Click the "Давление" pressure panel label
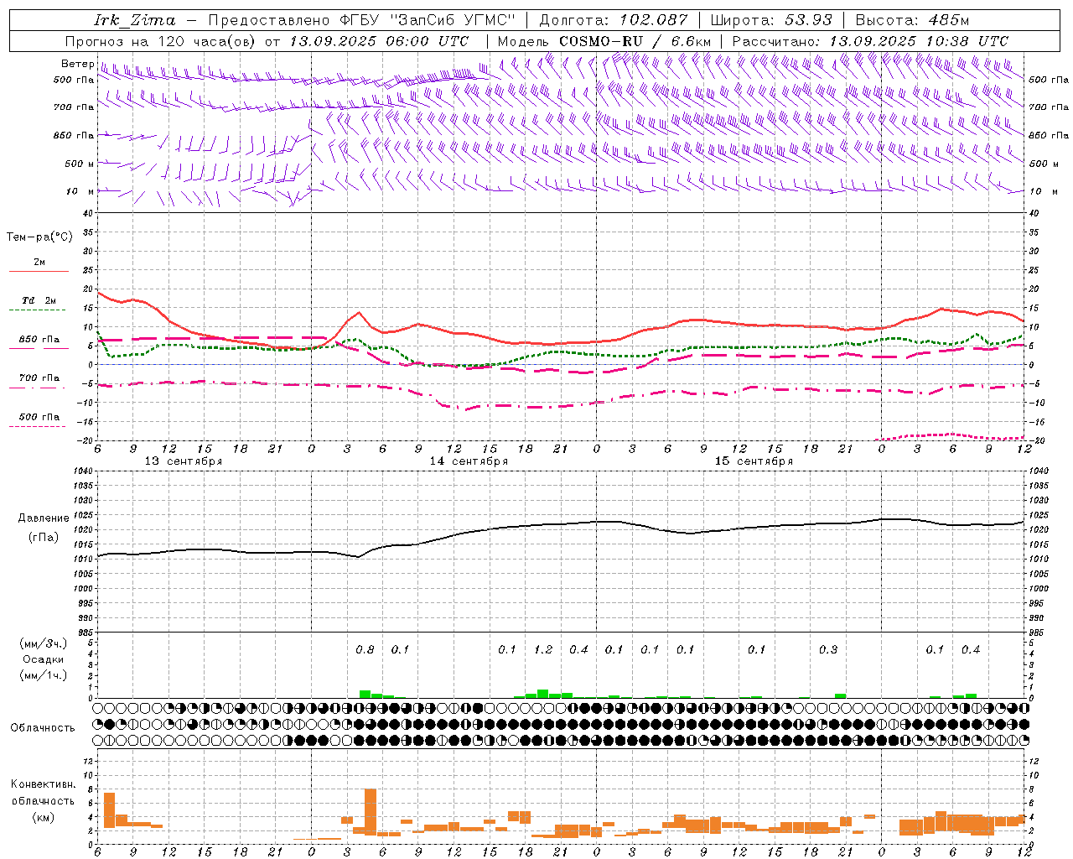Image resolution: width=1073 pixels, height=859 pixels. 44,518
